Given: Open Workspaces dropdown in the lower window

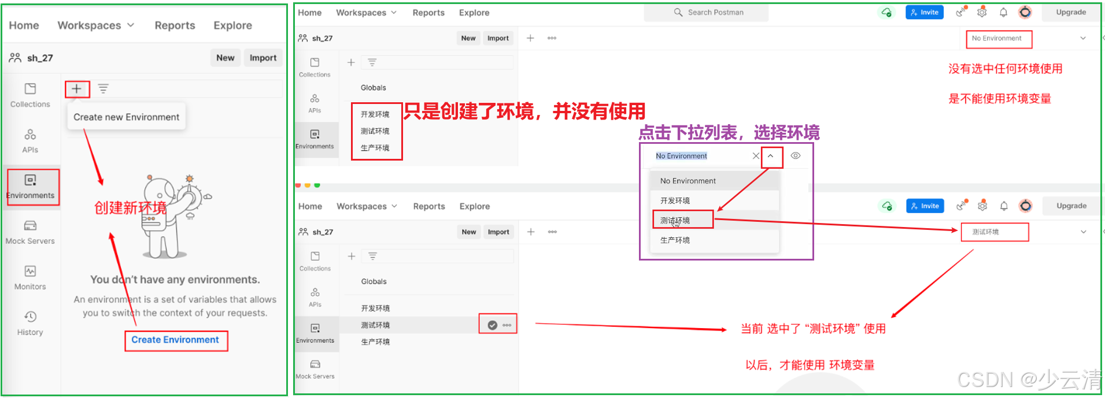Looking at the screenshot, I should (x=367, y=206).
